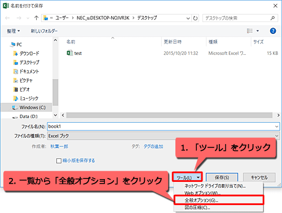The width and height of the screenshot is (282, 213).
Task: Select ダウンロード in the navigation tree
Action: pos(27,54)
